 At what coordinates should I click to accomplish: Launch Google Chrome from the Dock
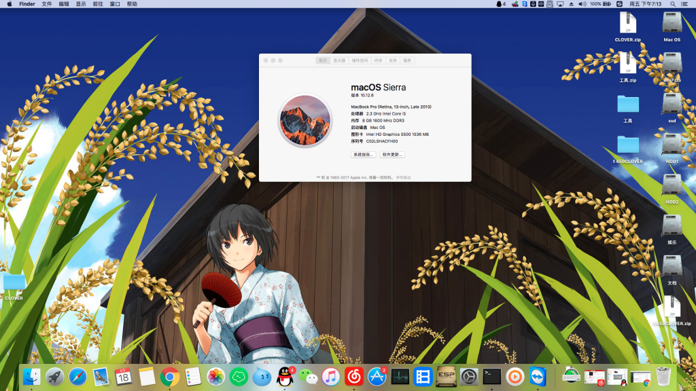[169, 377]
